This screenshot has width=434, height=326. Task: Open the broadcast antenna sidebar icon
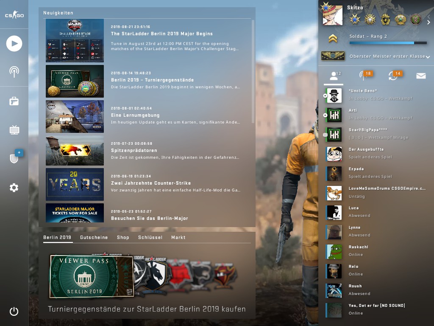coord(14,72)
